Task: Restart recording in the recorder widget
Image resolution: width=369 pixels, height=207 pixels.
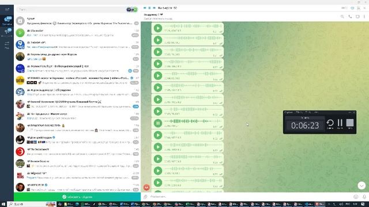Action: click(330, 124)
